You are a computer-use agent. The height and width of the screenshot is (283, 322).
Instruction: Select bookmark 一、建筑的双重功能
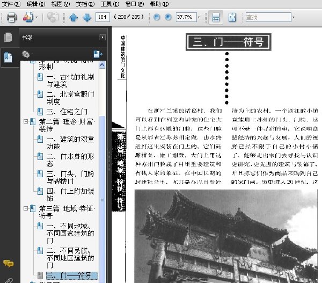(70, 143)
